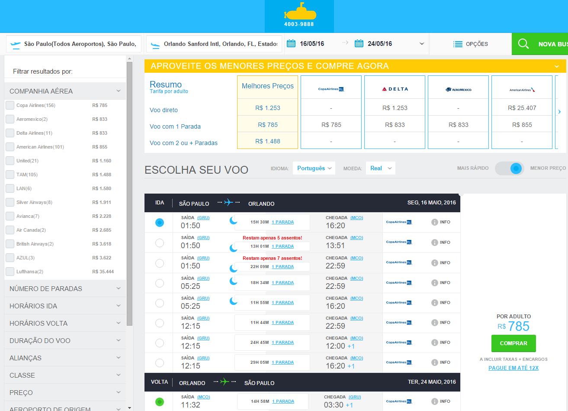Select the 12:15 flight with 11H 44M duration
Viewport: 568px width, 411px height.
click(160, 323)
